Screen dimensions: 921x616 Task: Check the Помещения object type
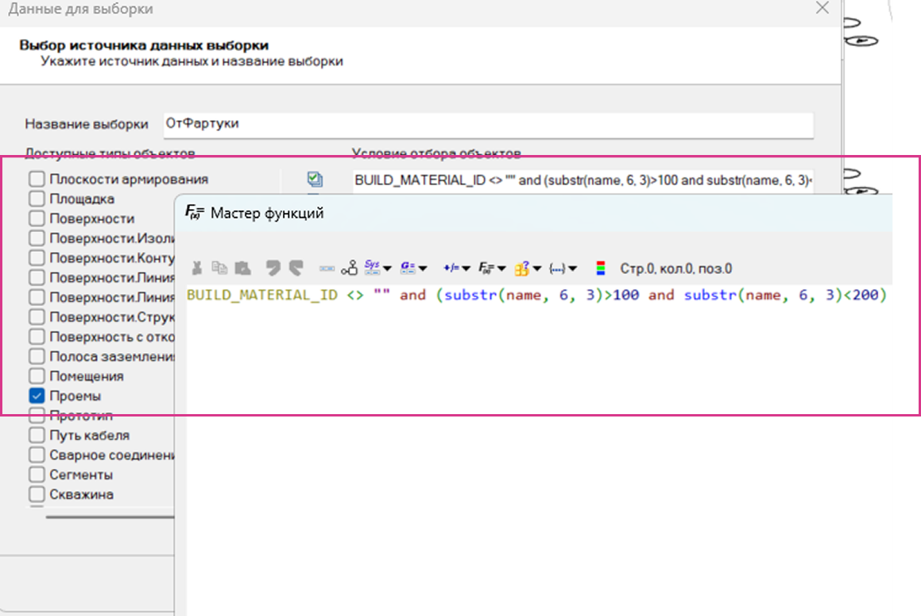coord(37,377)
